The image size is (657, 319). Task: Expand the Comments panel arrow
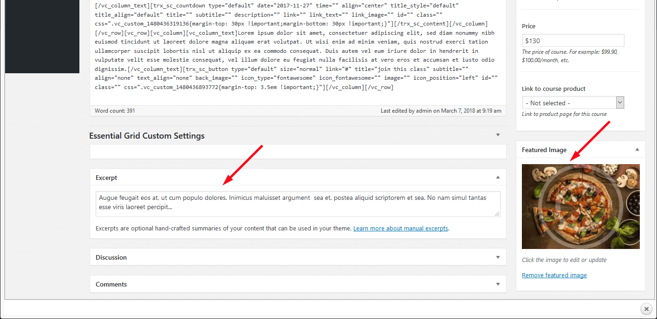pos(498,284)
